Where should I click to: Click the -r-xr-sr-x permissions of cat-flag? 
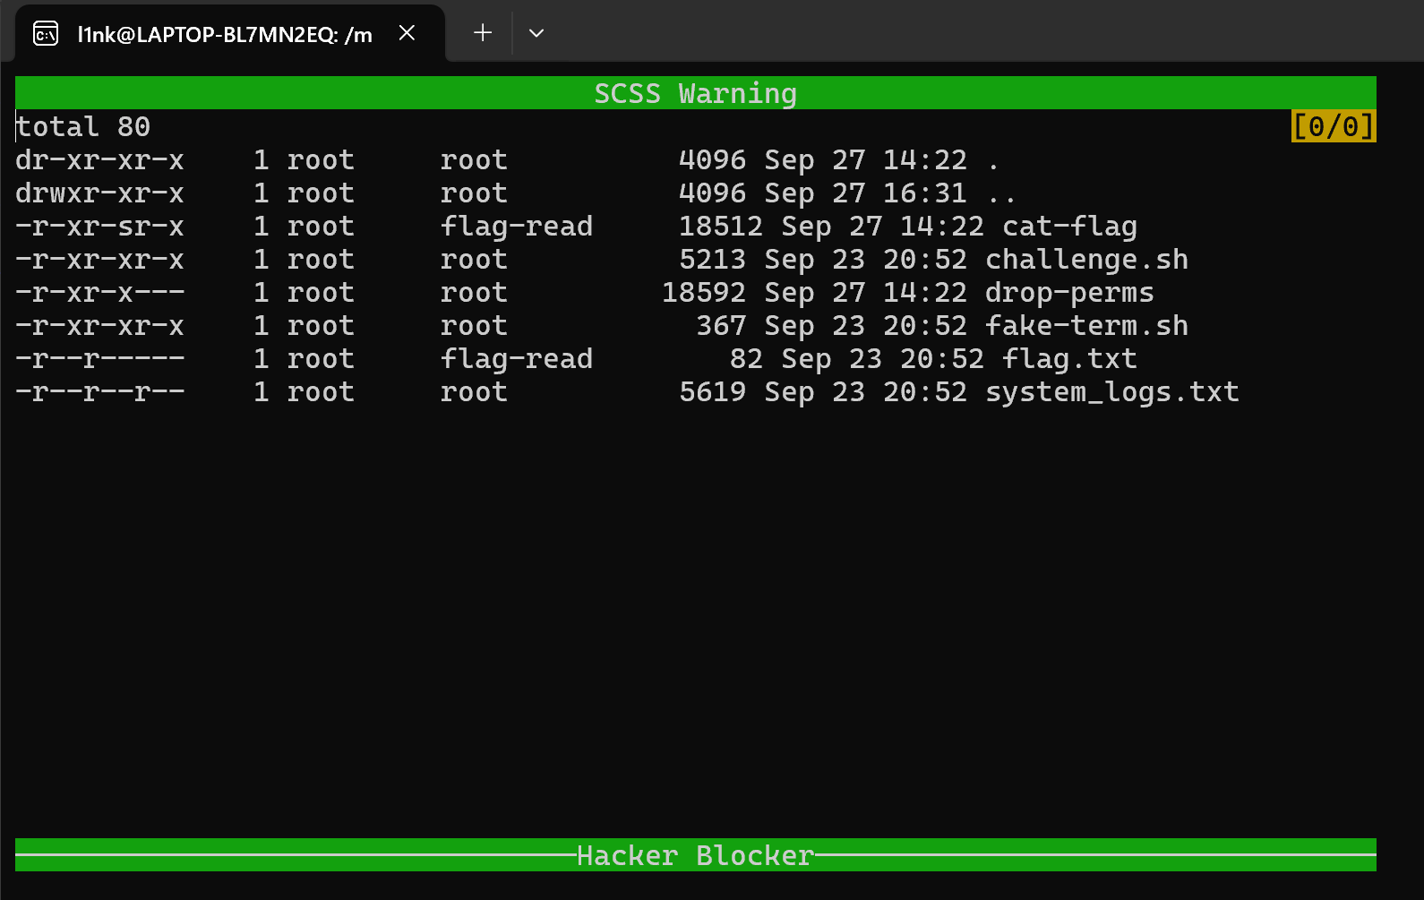[99, 227]
